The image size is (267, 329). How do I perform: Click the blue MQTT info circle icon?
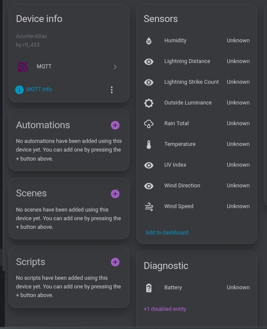pyautogui.click(x=19, y=90)
